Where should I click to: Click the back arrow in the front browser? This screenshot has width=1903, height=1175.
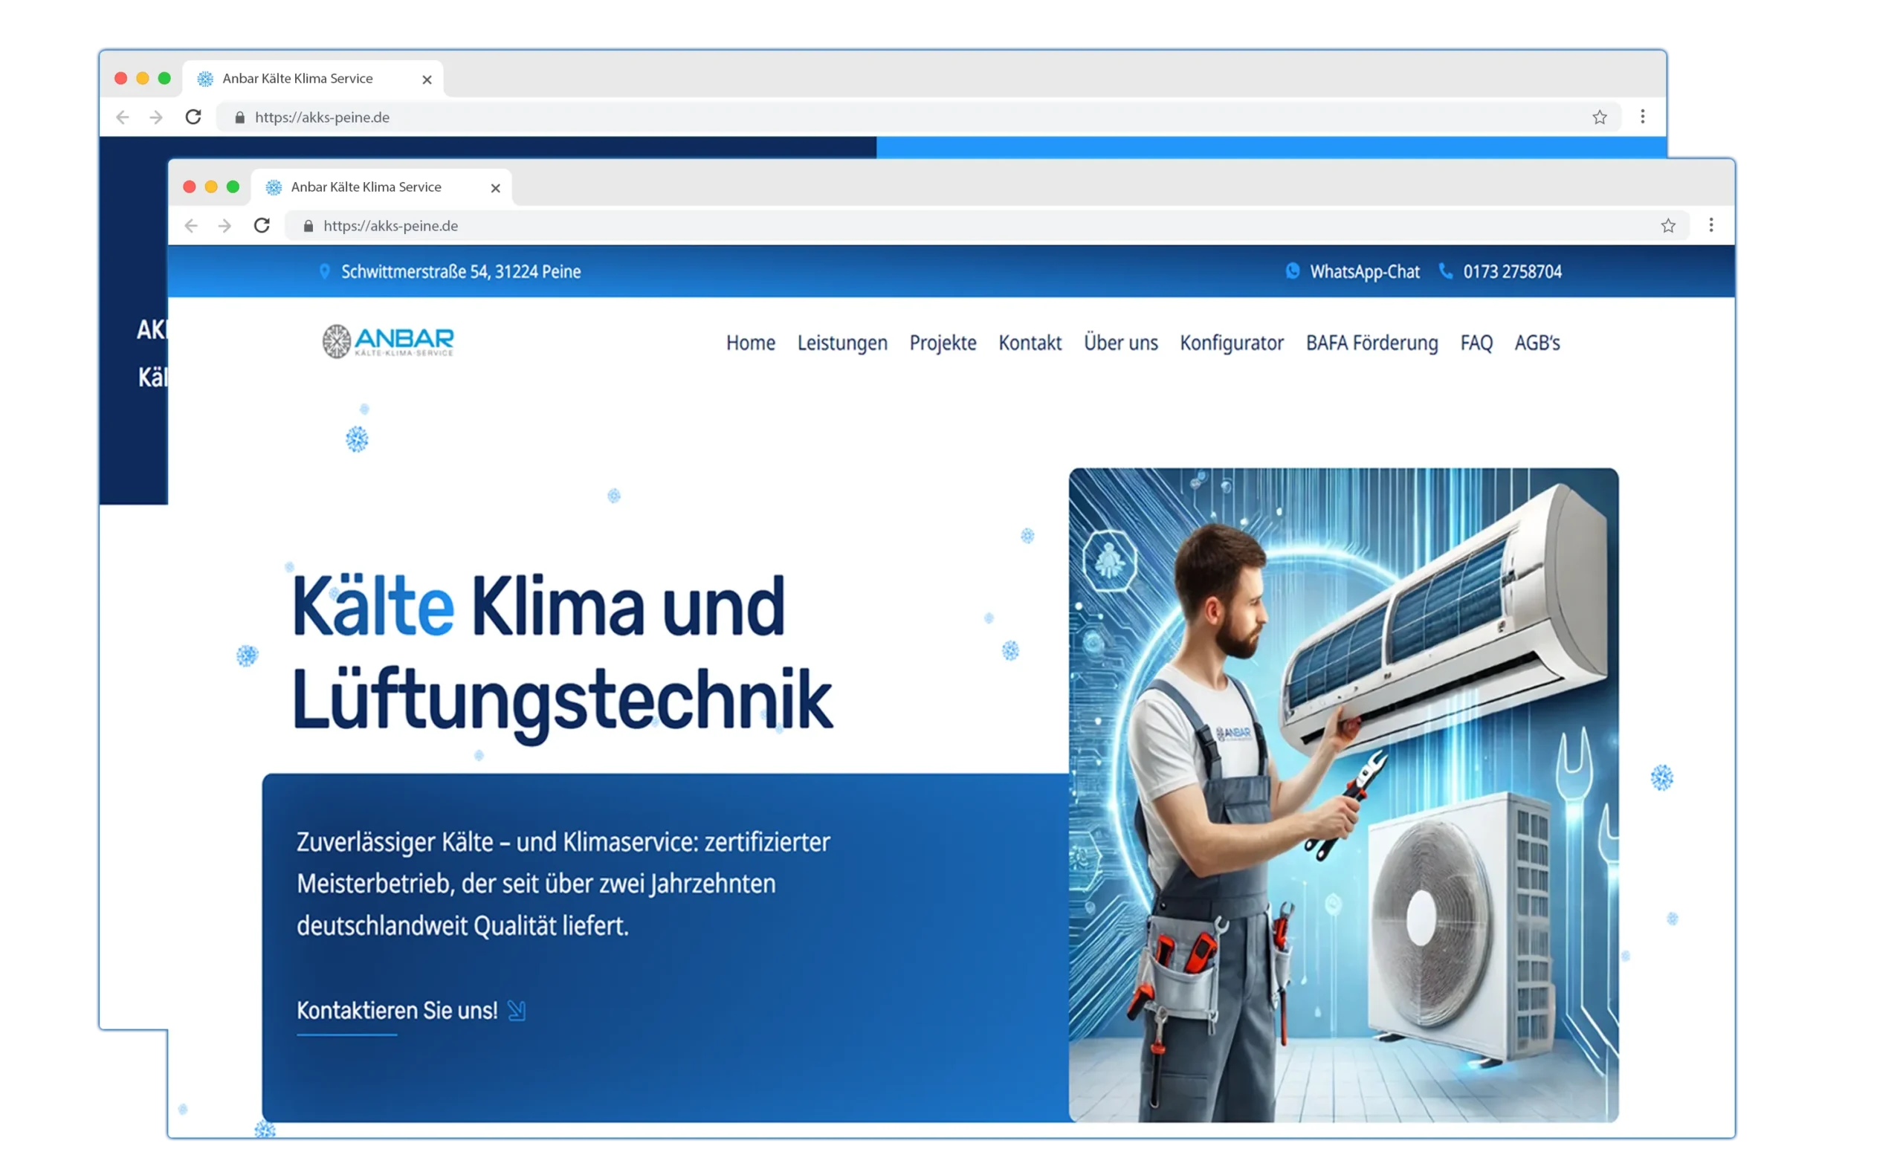point(191,226)
